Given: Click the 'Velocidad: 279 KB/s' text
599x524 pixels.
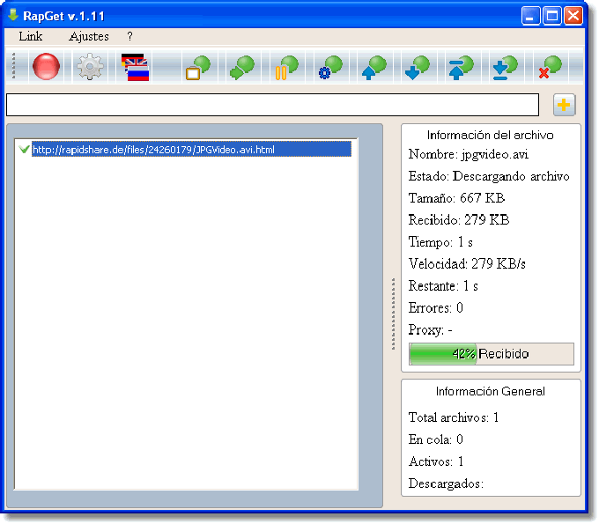Looking at the screenshot, I should click(467, 263).
